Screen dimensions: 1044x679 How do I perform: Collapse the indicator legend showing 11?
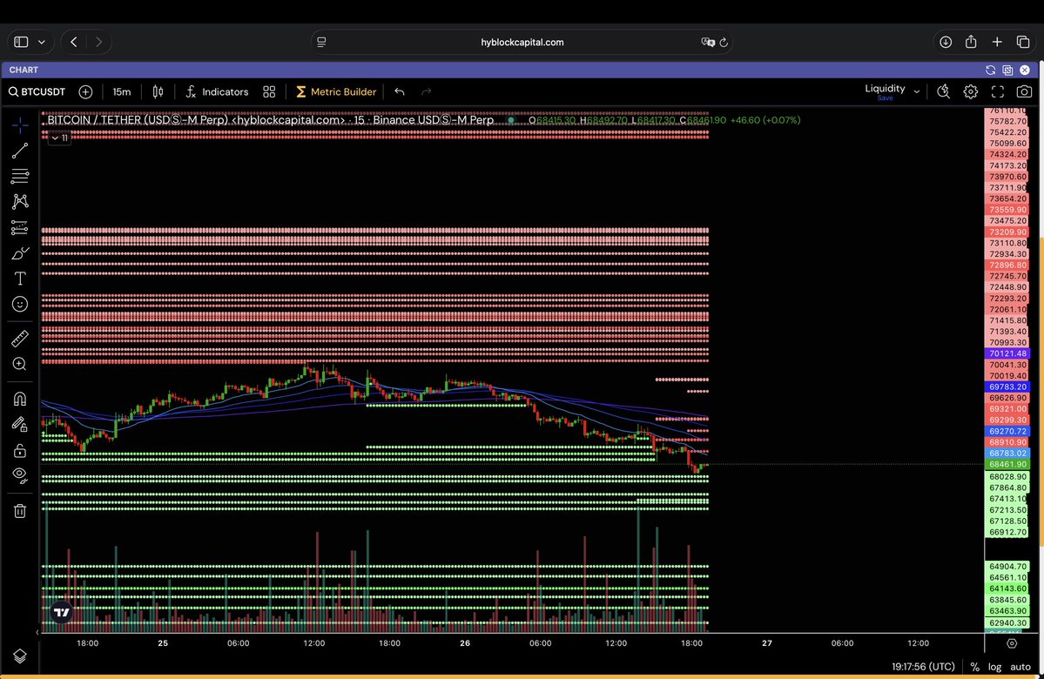coord(59,138)
